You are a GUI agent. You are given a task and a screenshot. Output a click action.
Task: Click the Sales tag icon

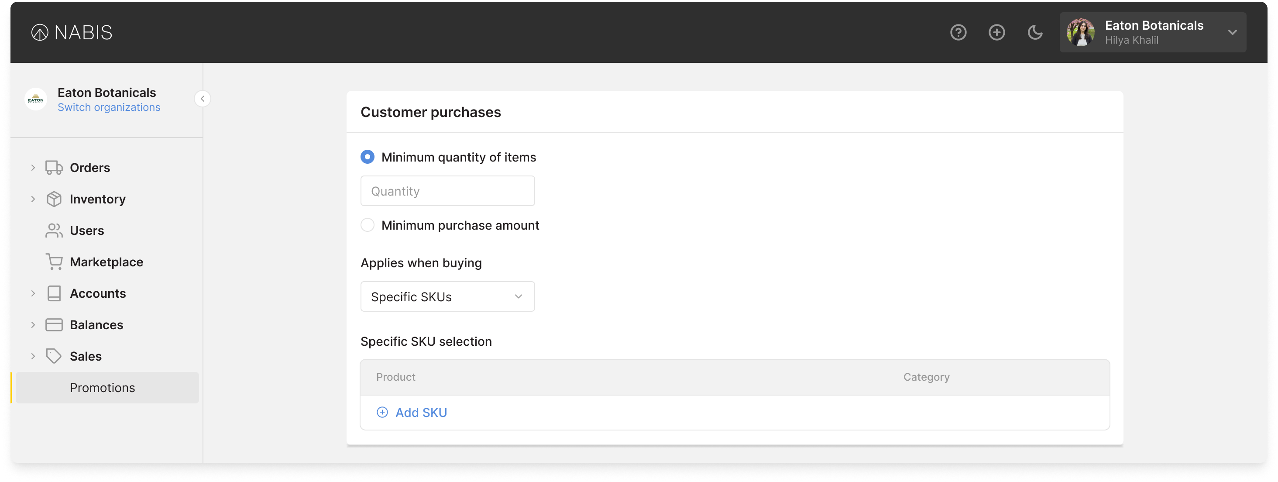54,356
